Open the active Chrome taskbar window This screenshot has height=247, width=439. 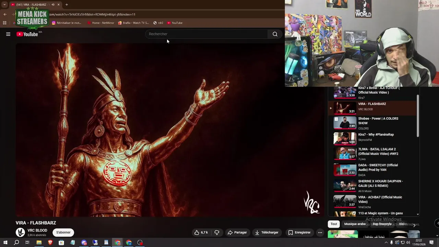coord(118,243)
